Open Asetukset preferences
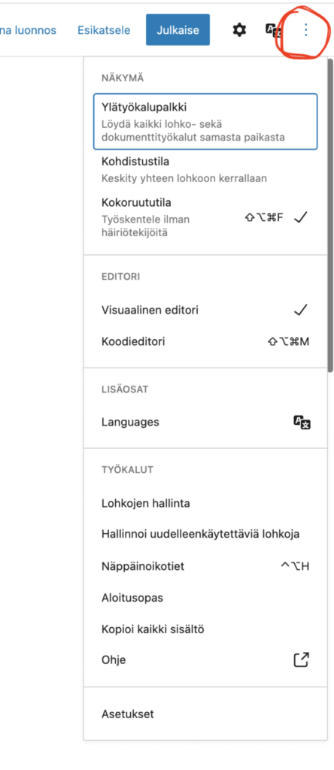Viewport: 334px width, 770px height. click(205, 714)
